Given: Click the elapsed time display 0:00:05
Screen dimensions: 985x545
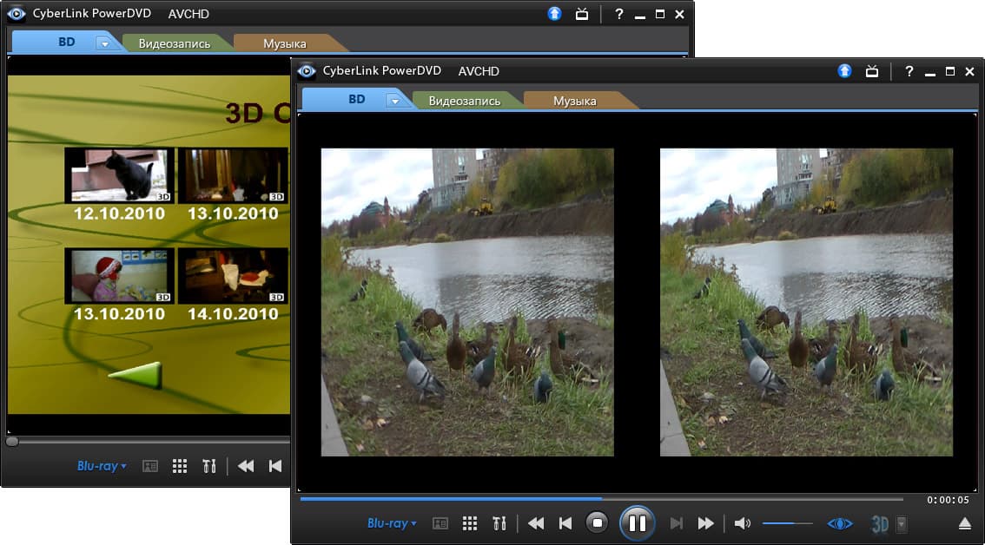Looking at the screenshot, I should (948, 500).
